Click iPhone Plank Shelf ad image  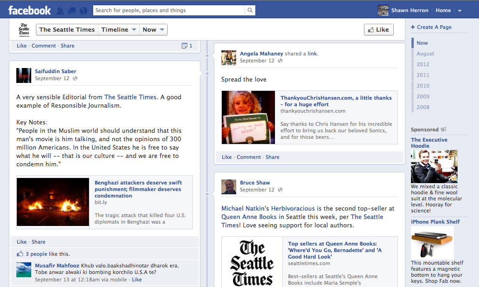[x=432, y=243]
